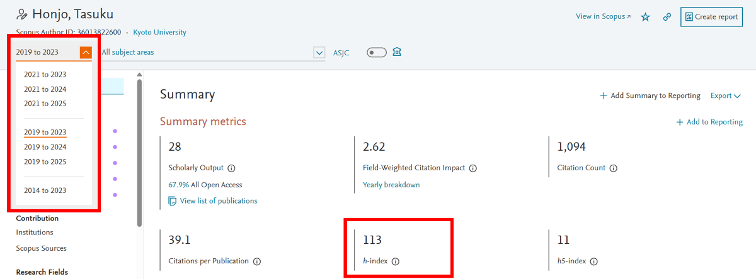Click info icon next to Scholarly Output

pos(231,168)
